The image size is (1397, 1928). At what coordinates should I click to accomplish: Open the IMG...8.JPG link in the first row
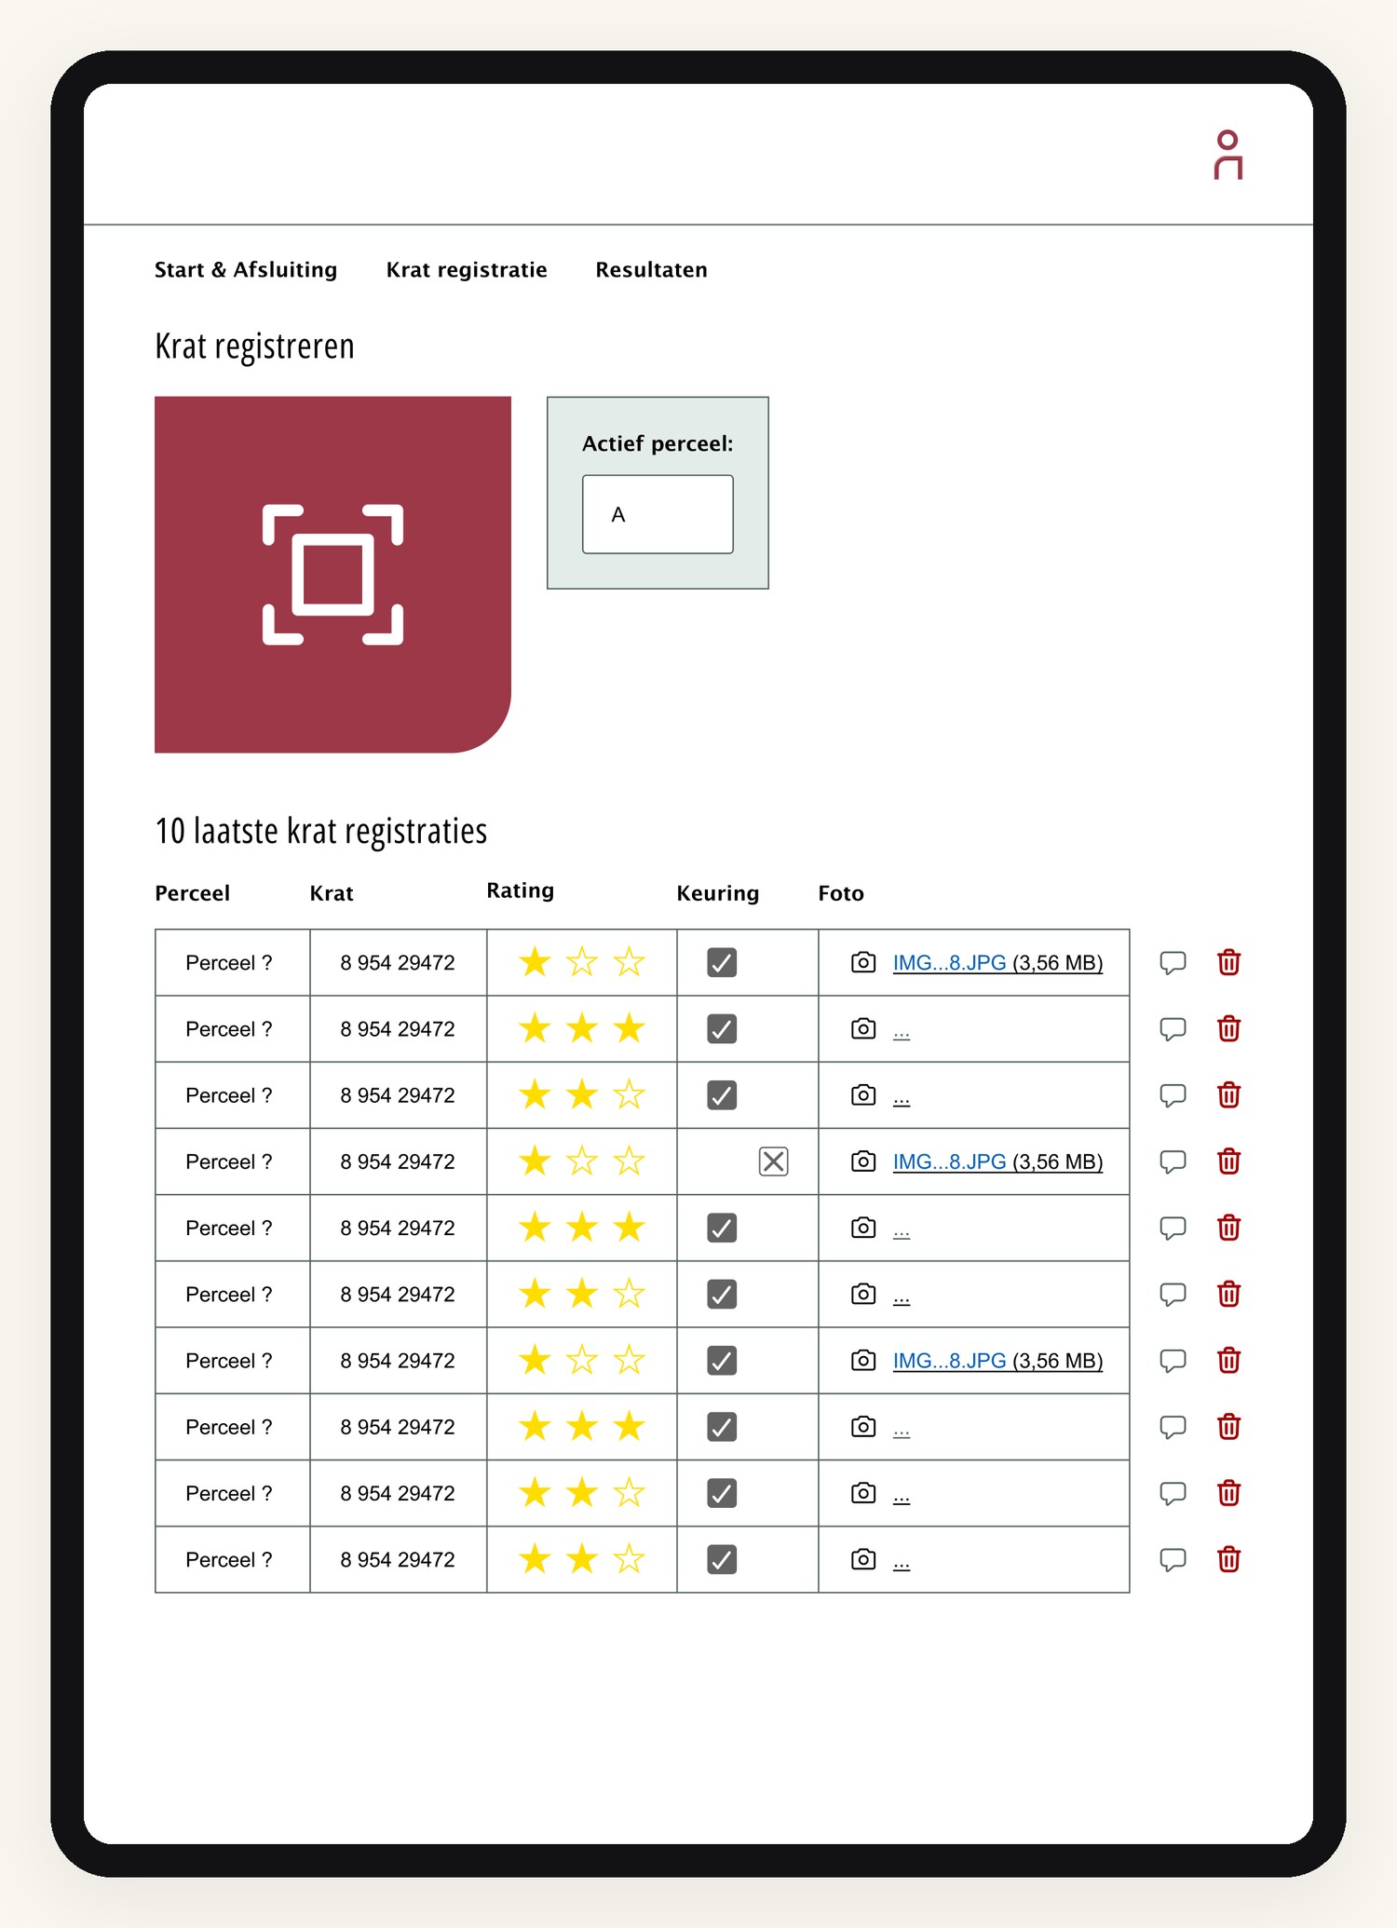(949, 963)
